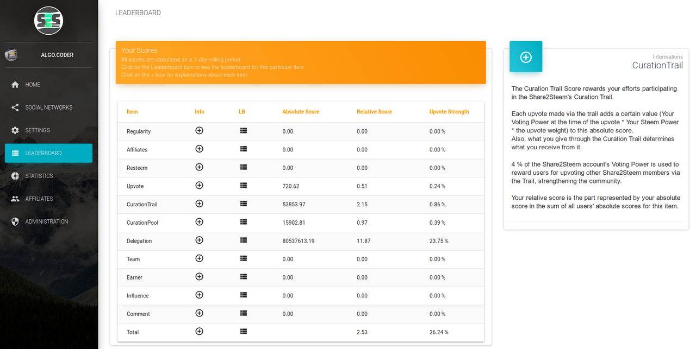Open the info icon for Regularity
The image size is (696, 349).
tap(199, 131)
